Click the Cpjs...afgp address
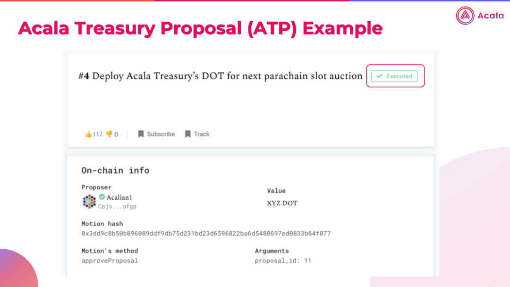 pos(117,206)
